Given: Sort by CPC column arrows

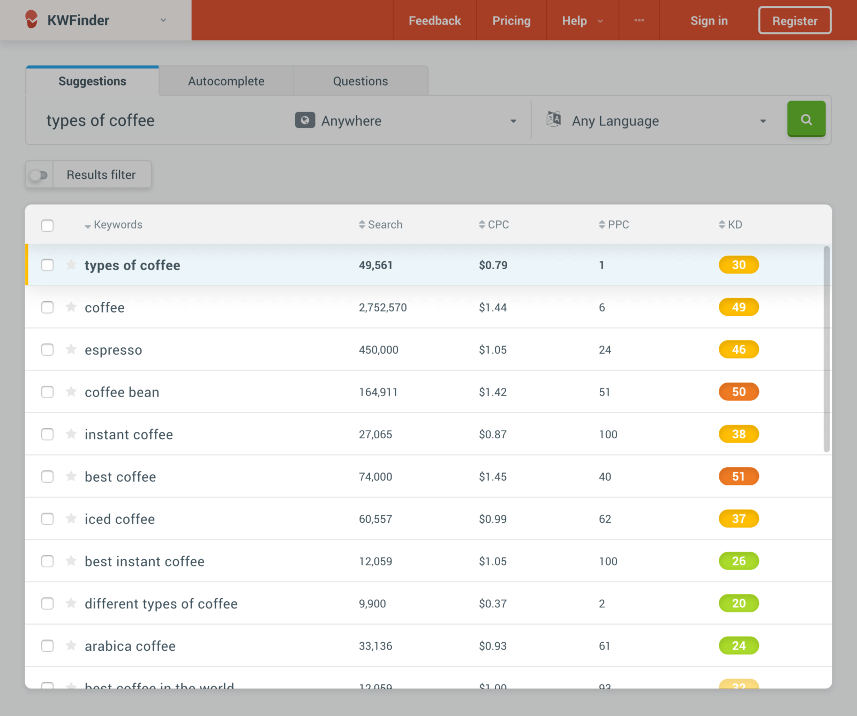Looking at the screenshot, I should coord(482,225).
